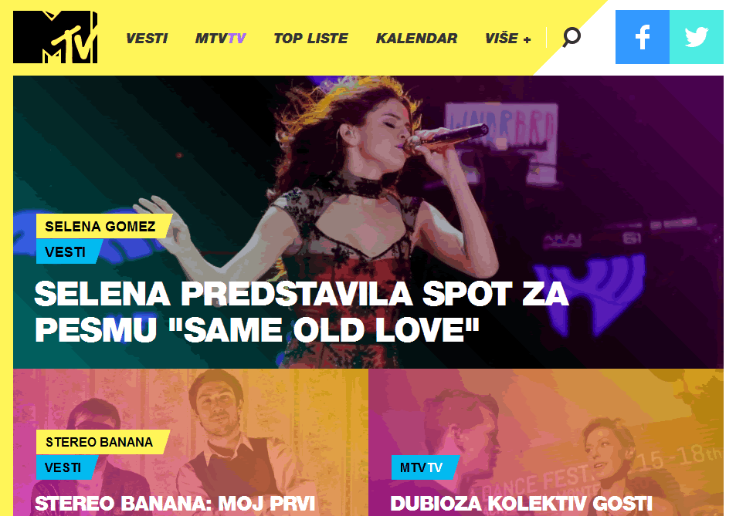Screen dimensions: 736x516
Task: Open the search magnifier icon
Action: 572,37
